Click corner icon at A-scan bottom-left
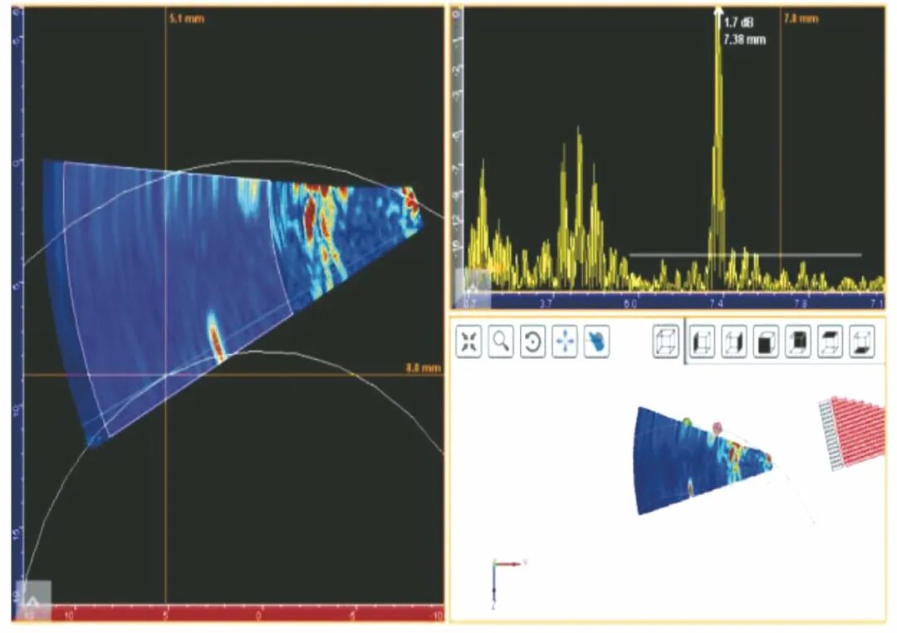This screenshot has height=633, width=897. (x=473, y=288)
